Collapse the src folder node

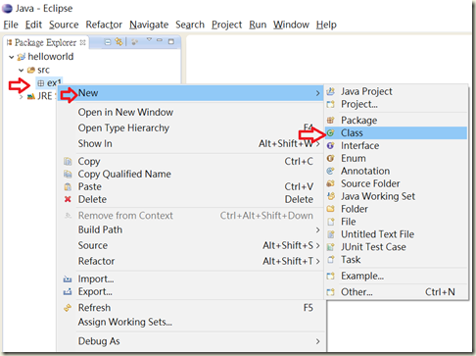pos(21,71)
